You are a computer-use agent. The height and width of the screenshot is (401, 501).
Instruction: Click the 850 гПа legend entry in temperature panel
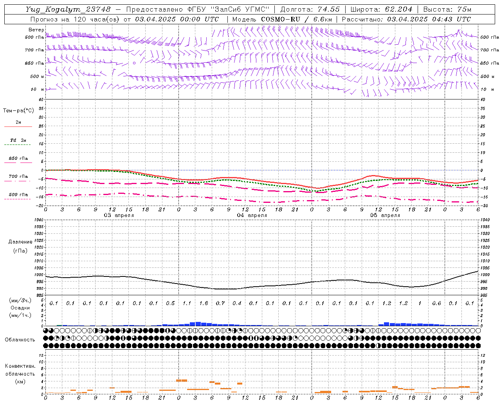click(x=18, y=160)
